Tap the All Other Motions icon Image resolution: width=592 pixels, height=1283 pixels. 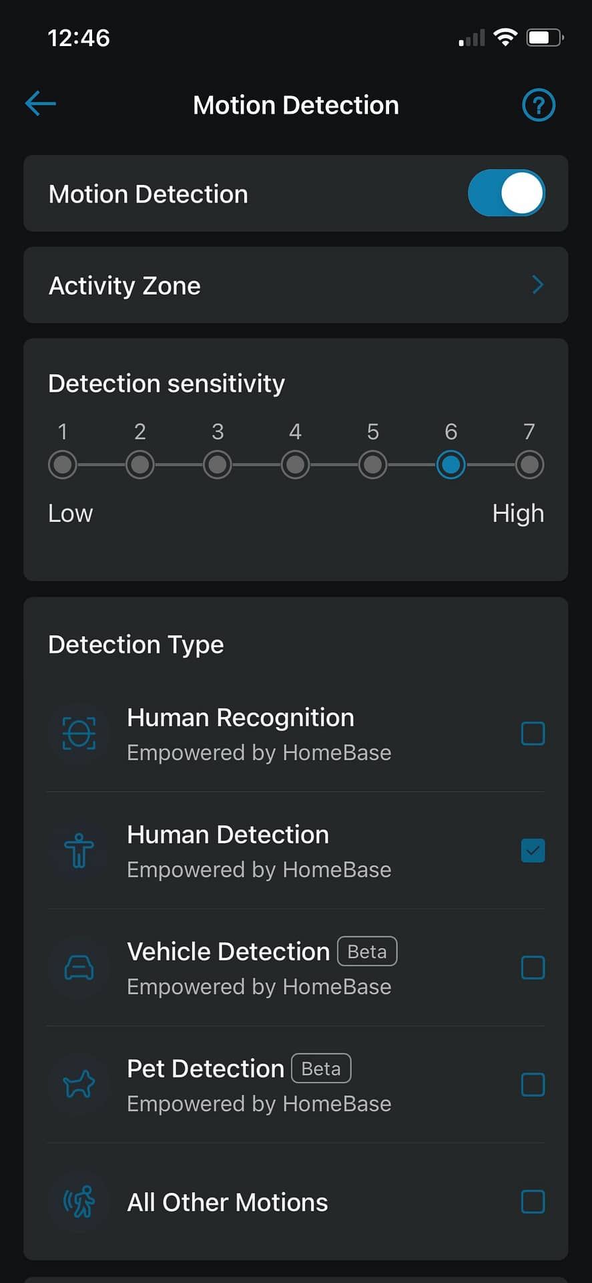[x=79, y=1202]
